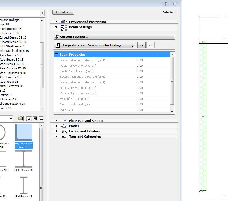Open Properties and Parameters for Listing dropdown
The image size is (228, 201).
(94, 45)
